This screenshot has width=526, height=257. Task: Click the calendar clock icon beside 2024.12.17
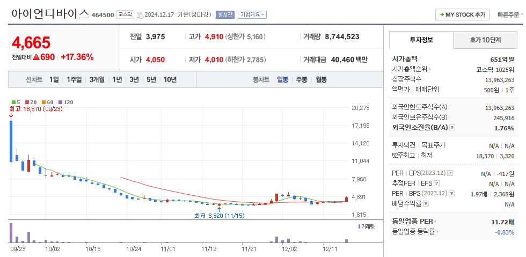(140, 15)
